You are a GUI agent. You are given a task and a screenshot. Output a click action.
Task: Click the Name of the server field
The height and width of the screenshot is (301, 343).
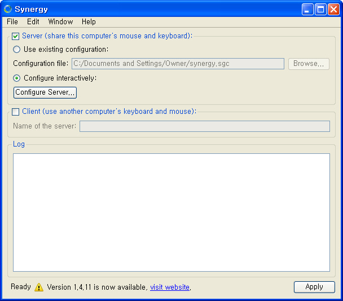[205, 126]
